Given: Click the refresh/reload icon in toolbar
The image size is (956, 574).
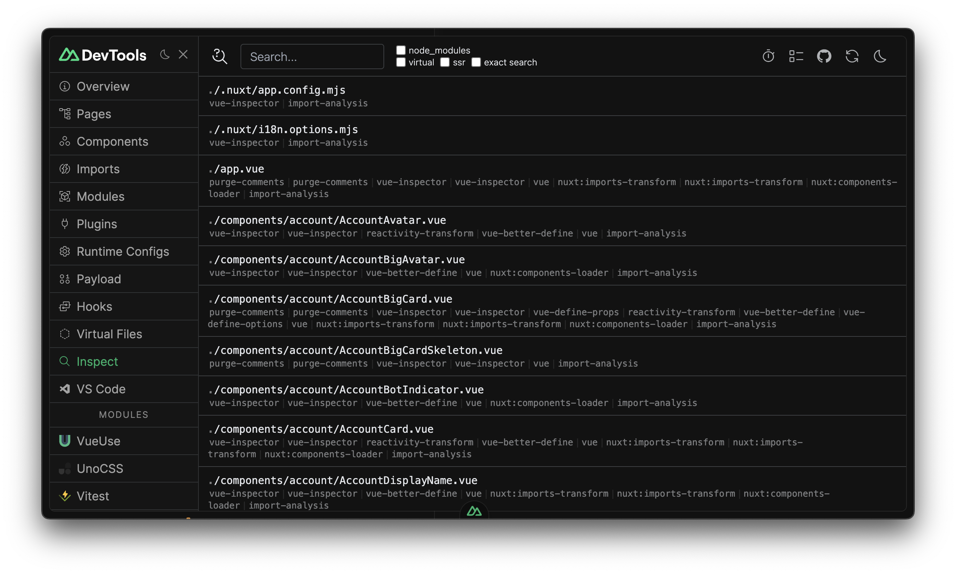Looking at the screenshot, I should 852,56.
